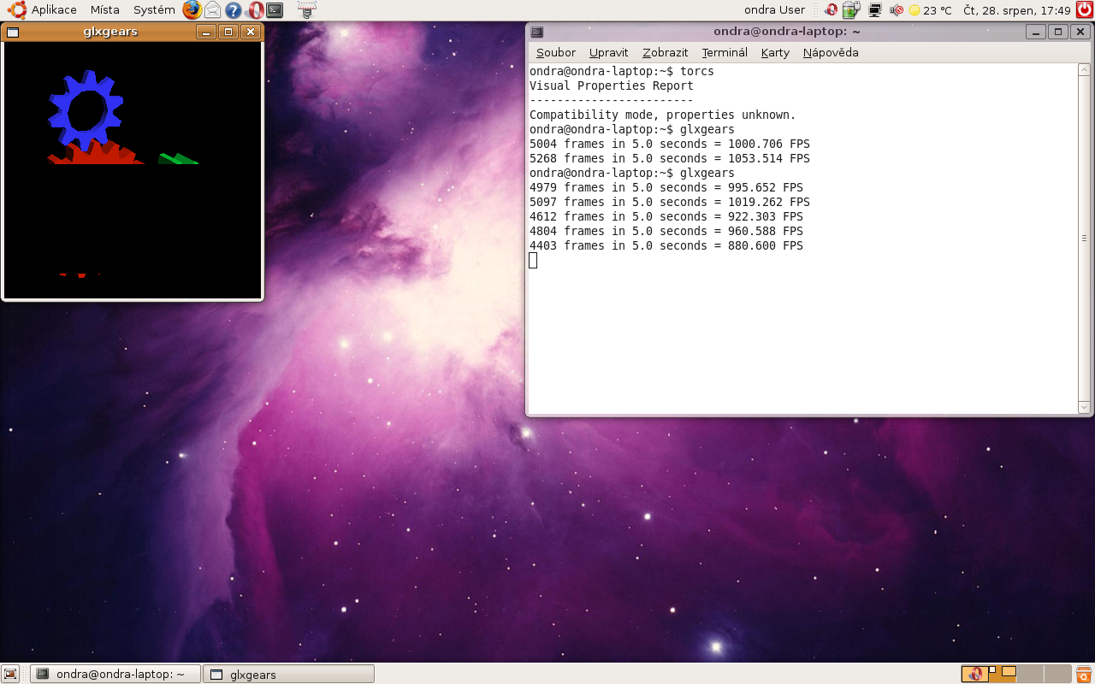Open the Terminal launcher icon in panel
Image resolution: width=1095 pixels, height=684 pixels.
coord(275,10)
